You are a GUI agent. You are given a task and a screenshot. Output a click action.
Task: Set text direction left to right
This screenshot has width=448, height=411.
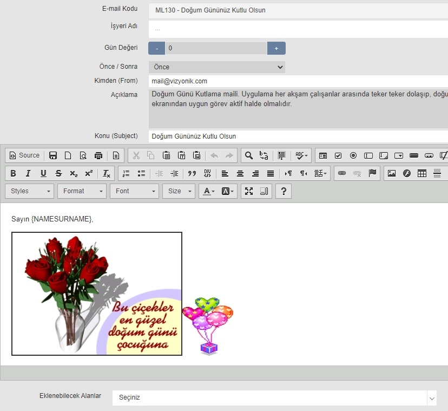coord(288,173)
